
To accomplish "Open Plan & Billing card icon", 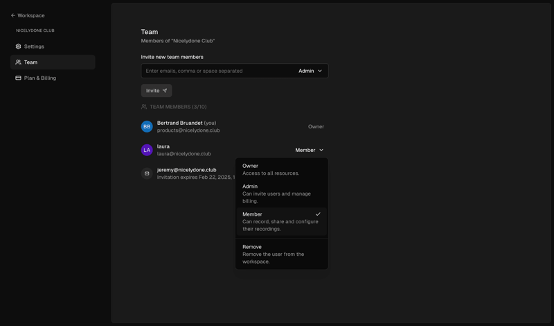I will 19,78.
